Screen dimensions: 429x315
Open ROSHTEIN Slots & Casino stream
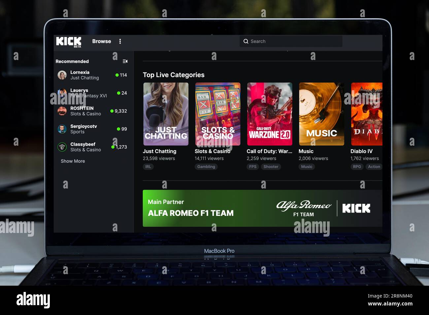pos(92,111)
